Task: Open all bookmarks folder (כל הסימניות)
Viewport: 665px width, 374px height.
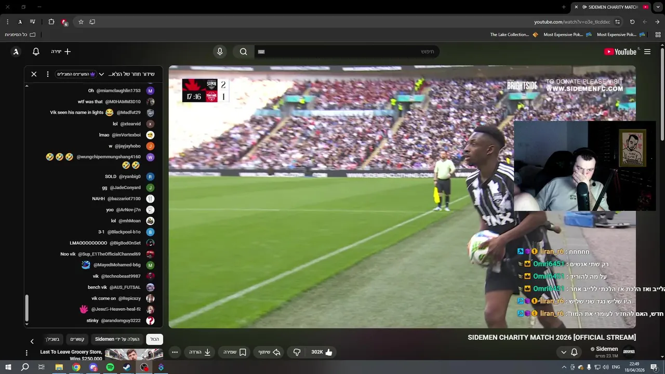Action: [20, 35]
